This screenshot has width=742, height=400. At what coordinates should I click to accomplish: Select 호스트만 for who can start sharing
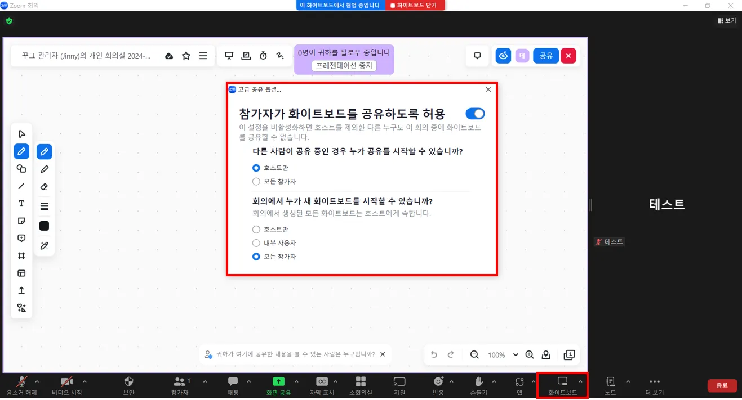tap(256, 168)
